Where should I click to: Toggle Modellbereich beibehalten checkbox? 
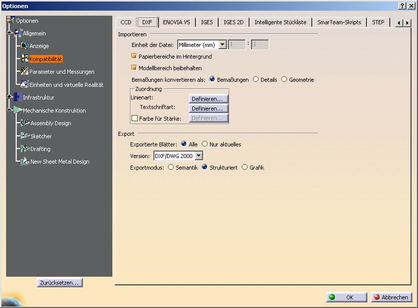tap(134, 68)
